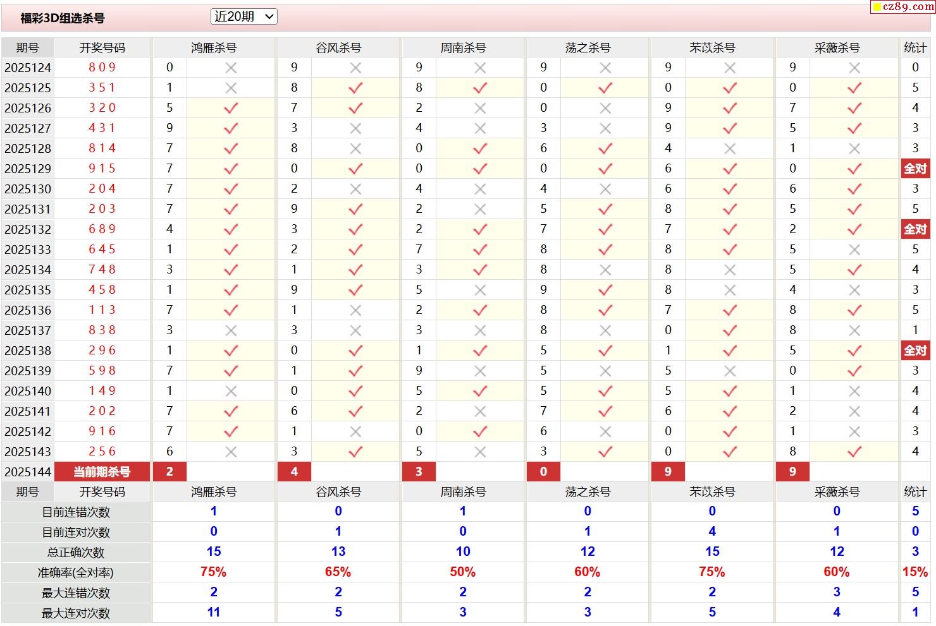Click the check mark for 芣苡 in row 2025137

[x=729, y=330]
